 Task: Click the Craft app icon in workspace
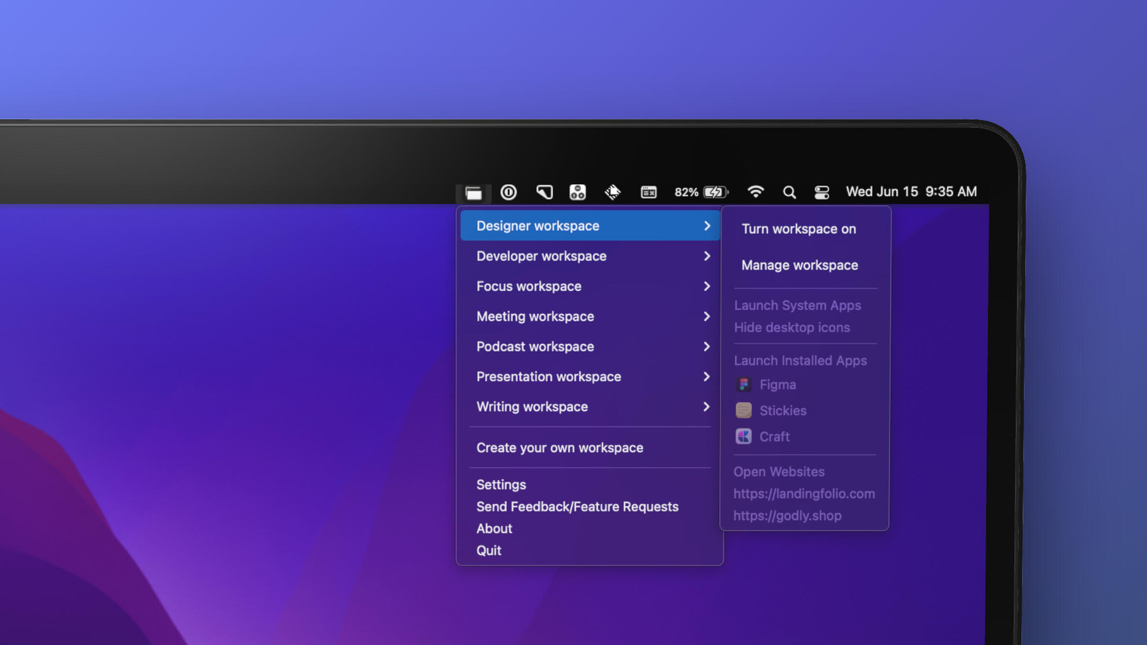(x=743, y=436)
